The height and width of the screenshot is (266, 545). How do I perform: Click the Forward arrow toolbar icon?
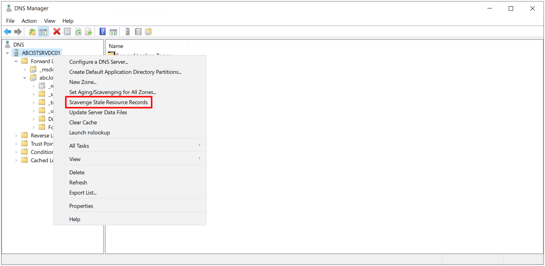coord(18,32)
